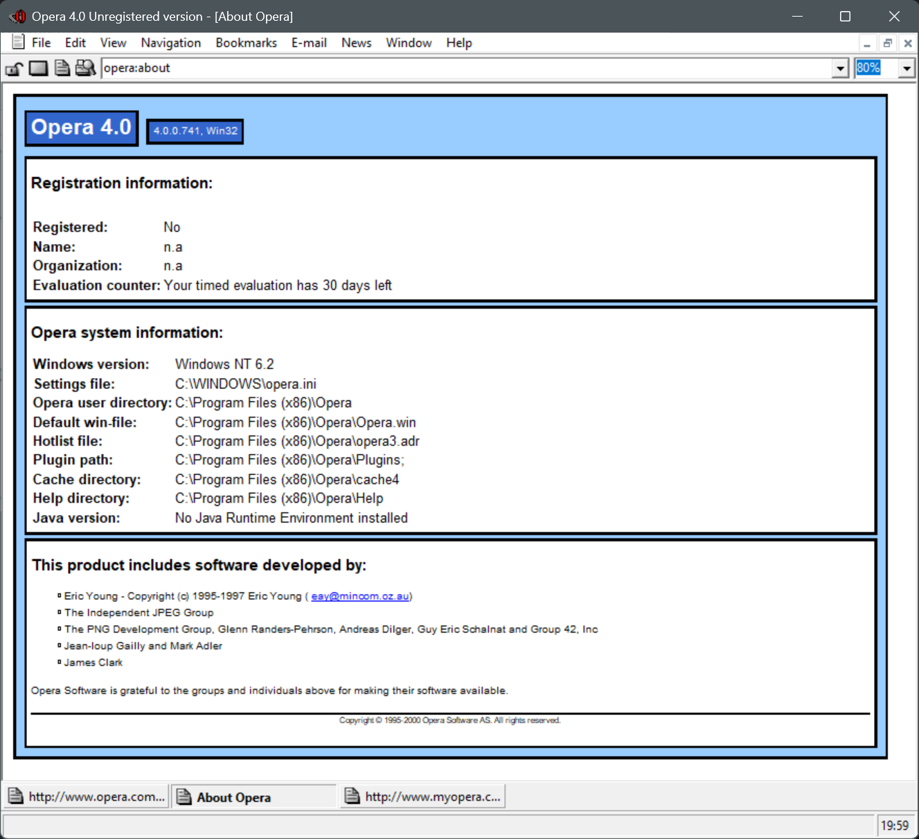Click the Opera logo in title bar

pyautogui.click(x=17, y=16)
